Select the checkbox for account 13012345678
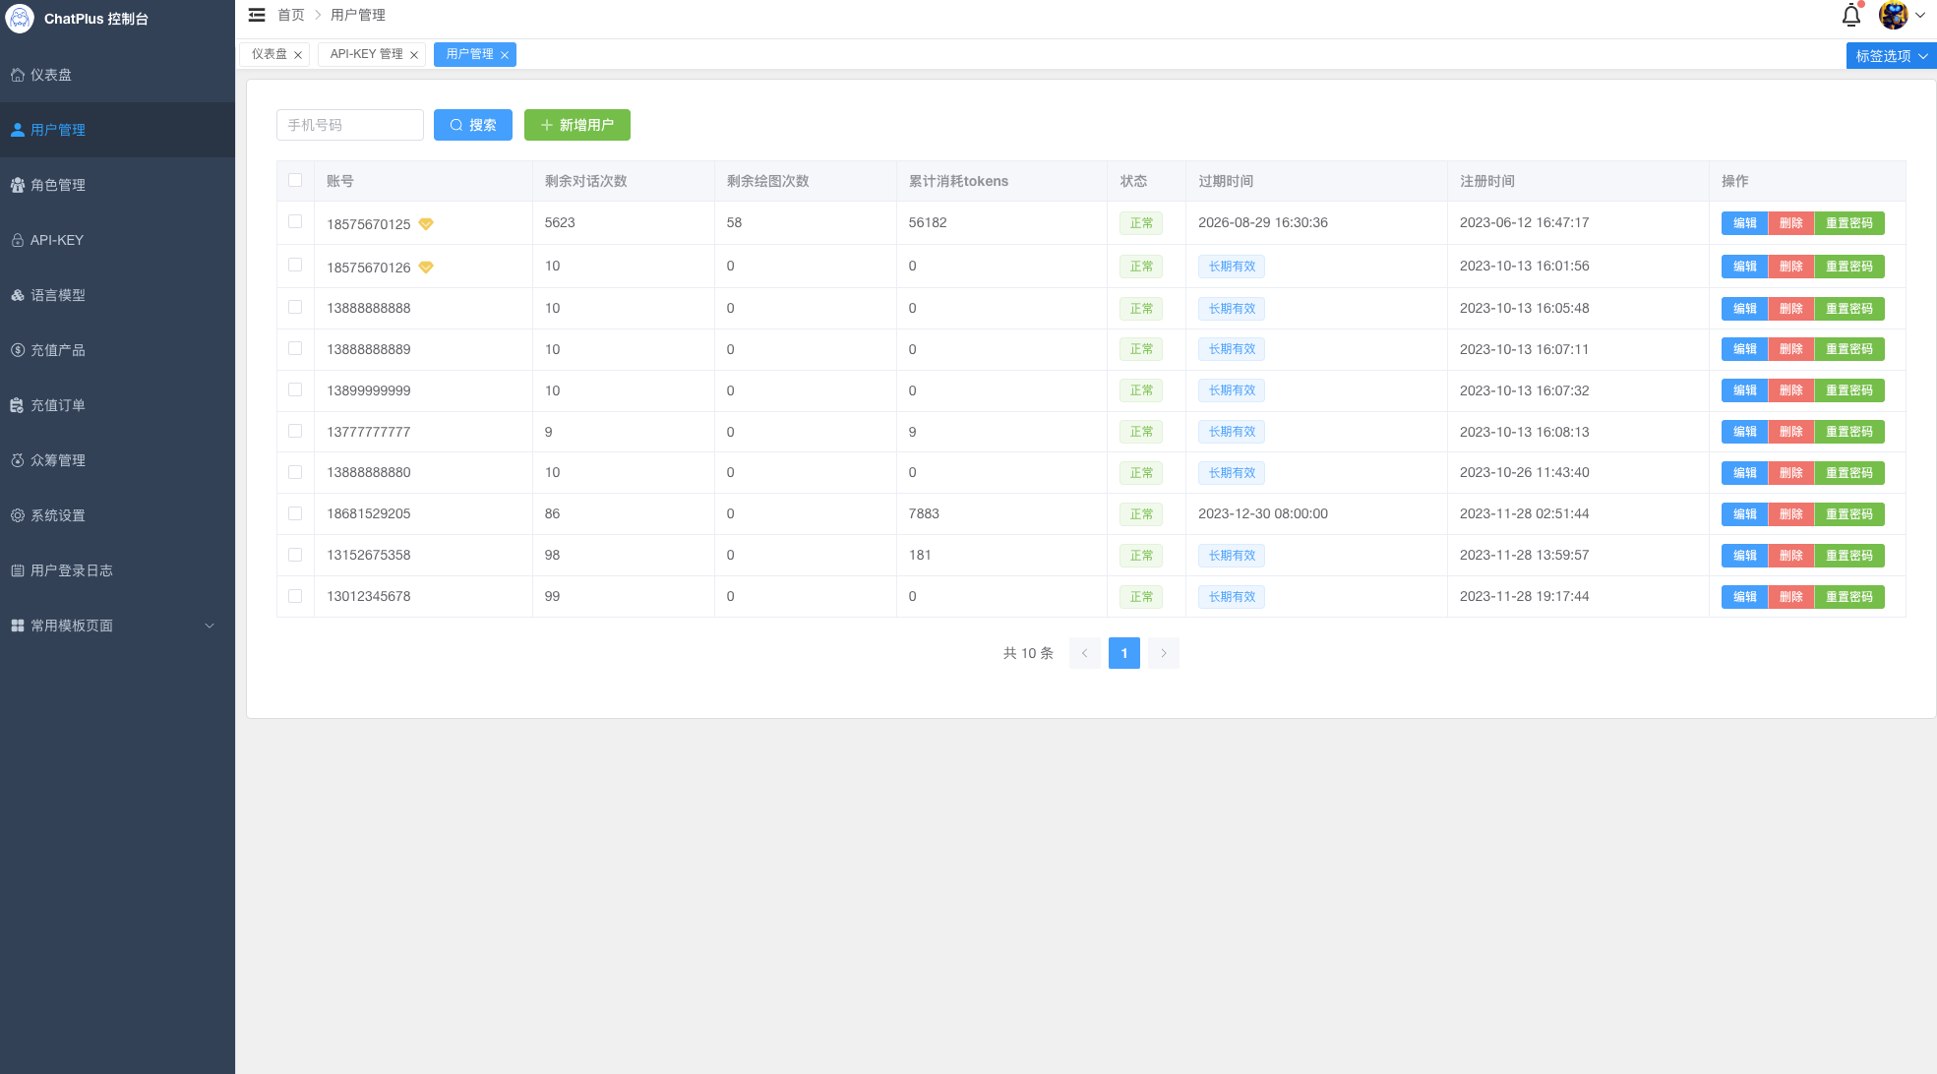The width and height of the screenshot is (1937, 1074). [295, 596]
